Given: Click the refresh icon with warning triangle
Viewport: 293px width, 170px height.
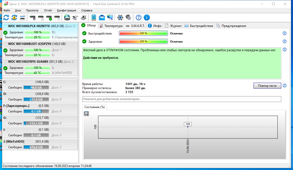Looking at the screenshot, I should tap(14, 18).
